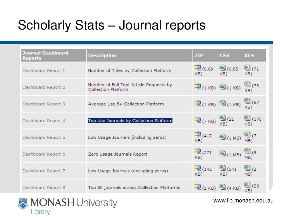The width and height of the screenshot is (293, 220).
Task: Click Low Usage Journals (including zeros)
Action: [127, 137]
